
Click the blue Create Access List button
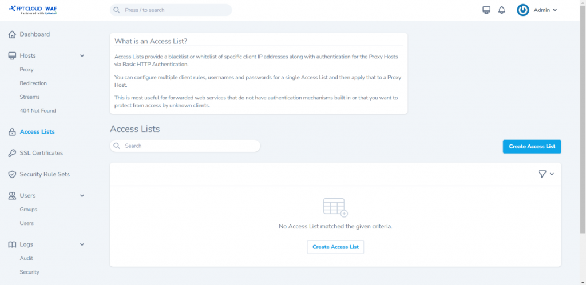point(532,147)
